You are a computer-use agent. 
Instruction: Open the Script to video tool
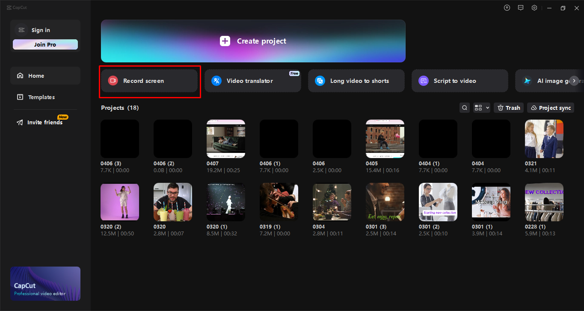coord(459,80)
